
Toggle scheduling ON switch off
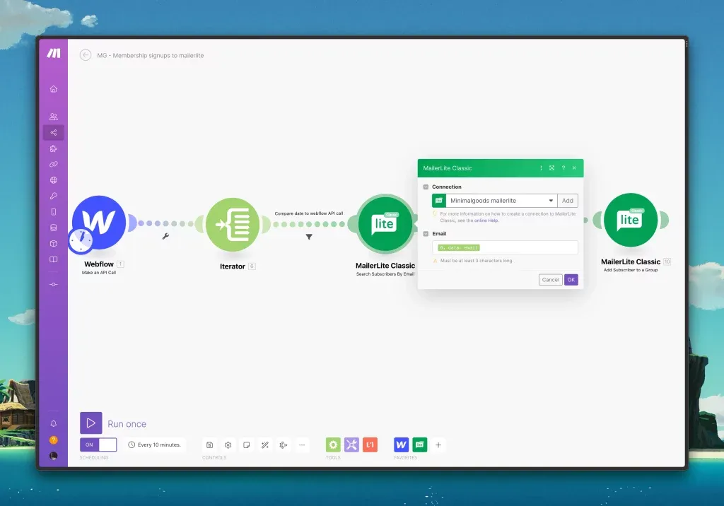point(98,445)
